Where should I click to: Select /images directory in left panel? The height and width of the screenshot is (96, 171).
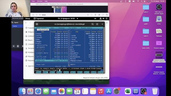pos(52,42)
